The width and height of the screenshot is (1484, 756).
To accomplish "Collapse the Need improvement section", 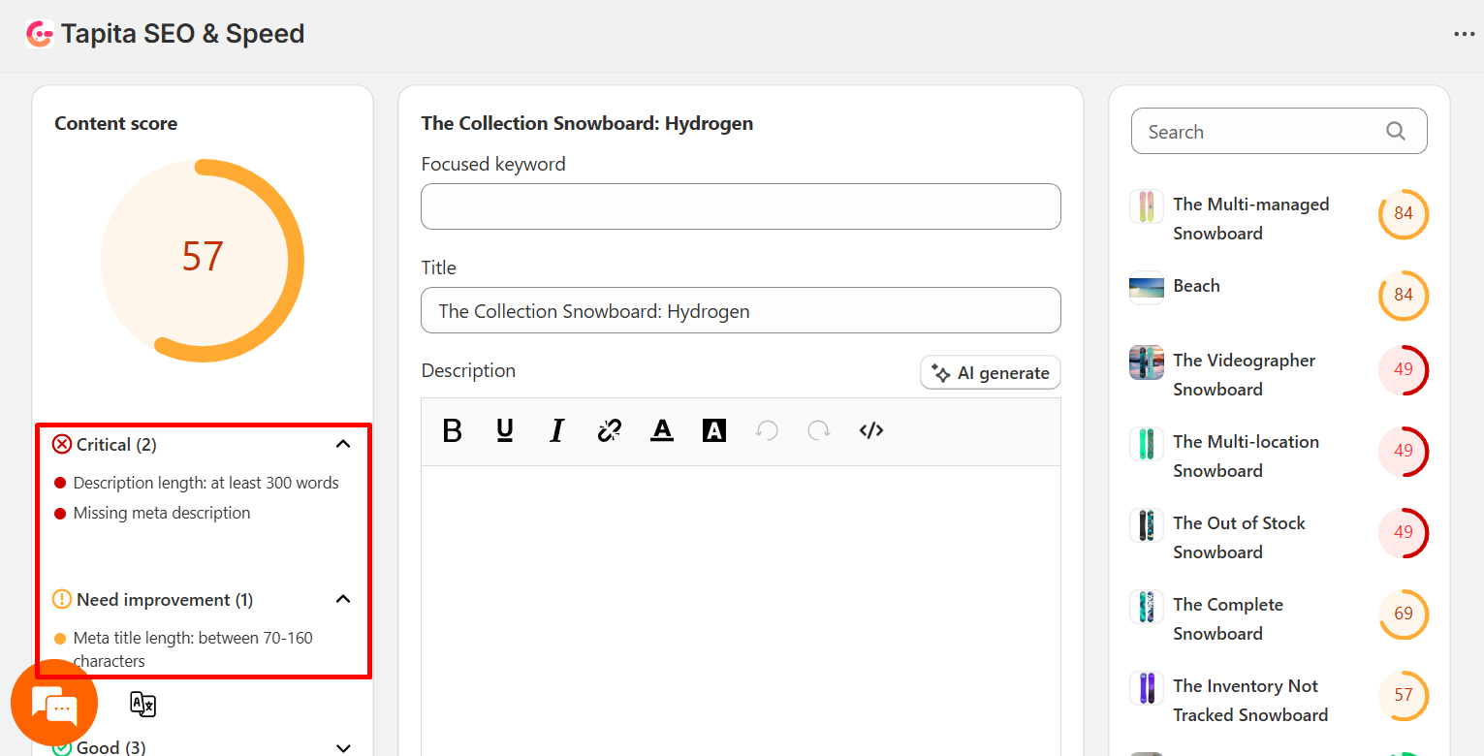I will pyautogui.click(x=342, y=599).
